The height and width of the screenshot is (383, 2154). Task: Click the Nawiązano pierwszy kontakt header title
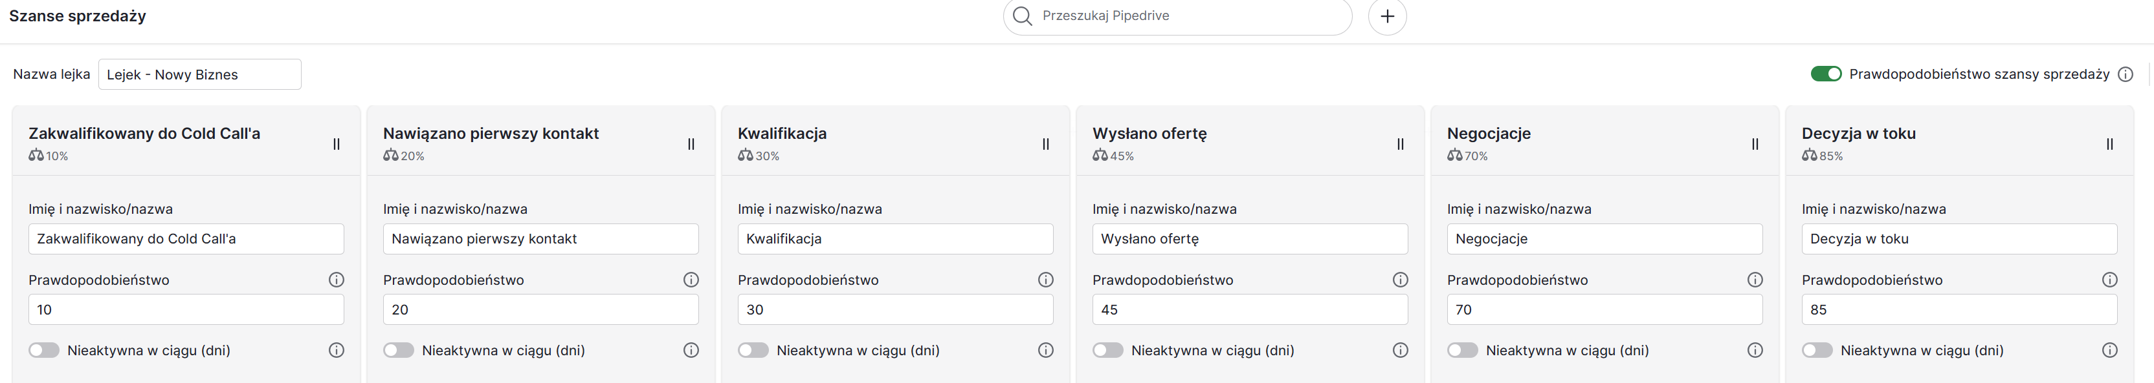coord(491,134)
